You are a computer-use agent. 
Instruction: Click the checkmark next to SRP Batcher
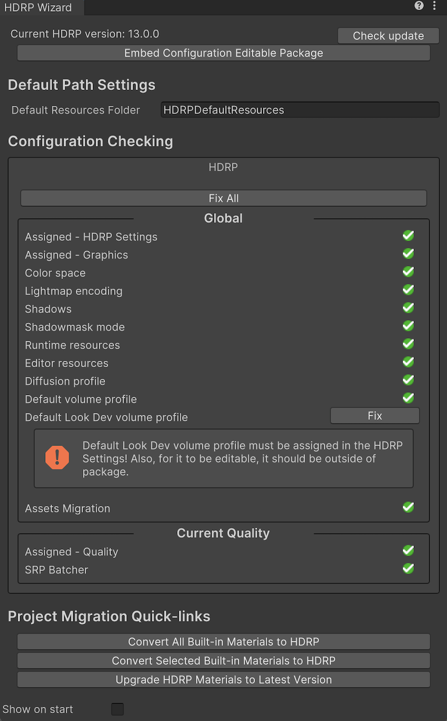[408, 569]
